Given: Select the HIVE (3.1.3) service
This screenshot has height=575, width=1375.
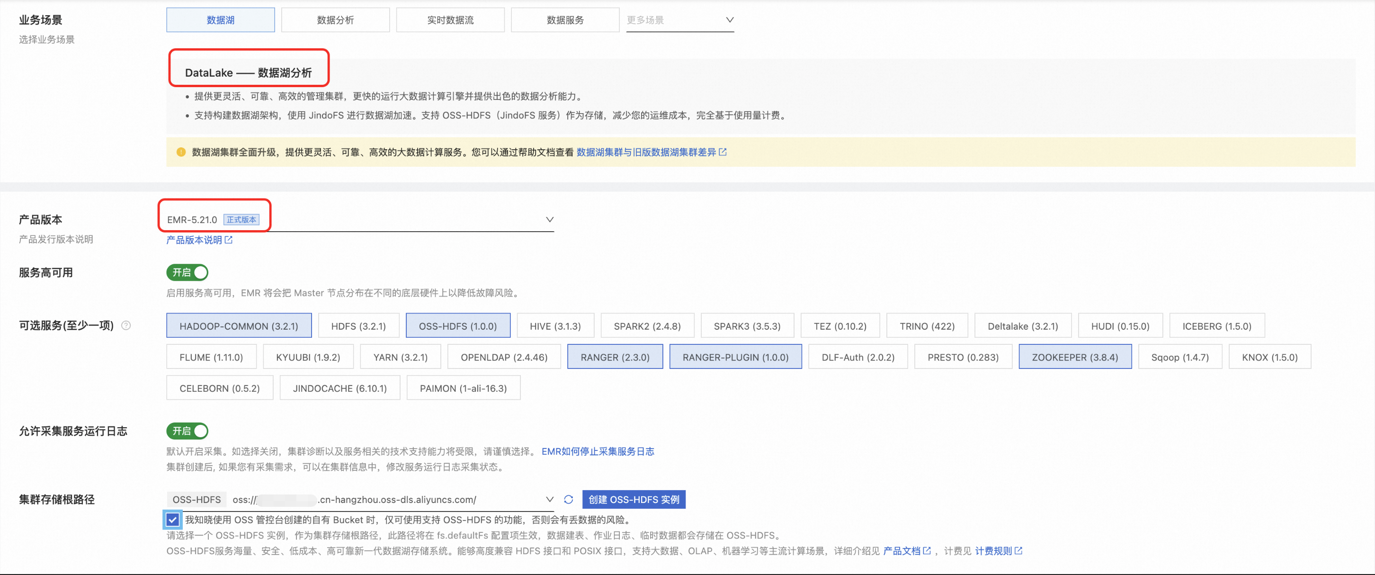Looking at the screenshot, I should (555, 326).
